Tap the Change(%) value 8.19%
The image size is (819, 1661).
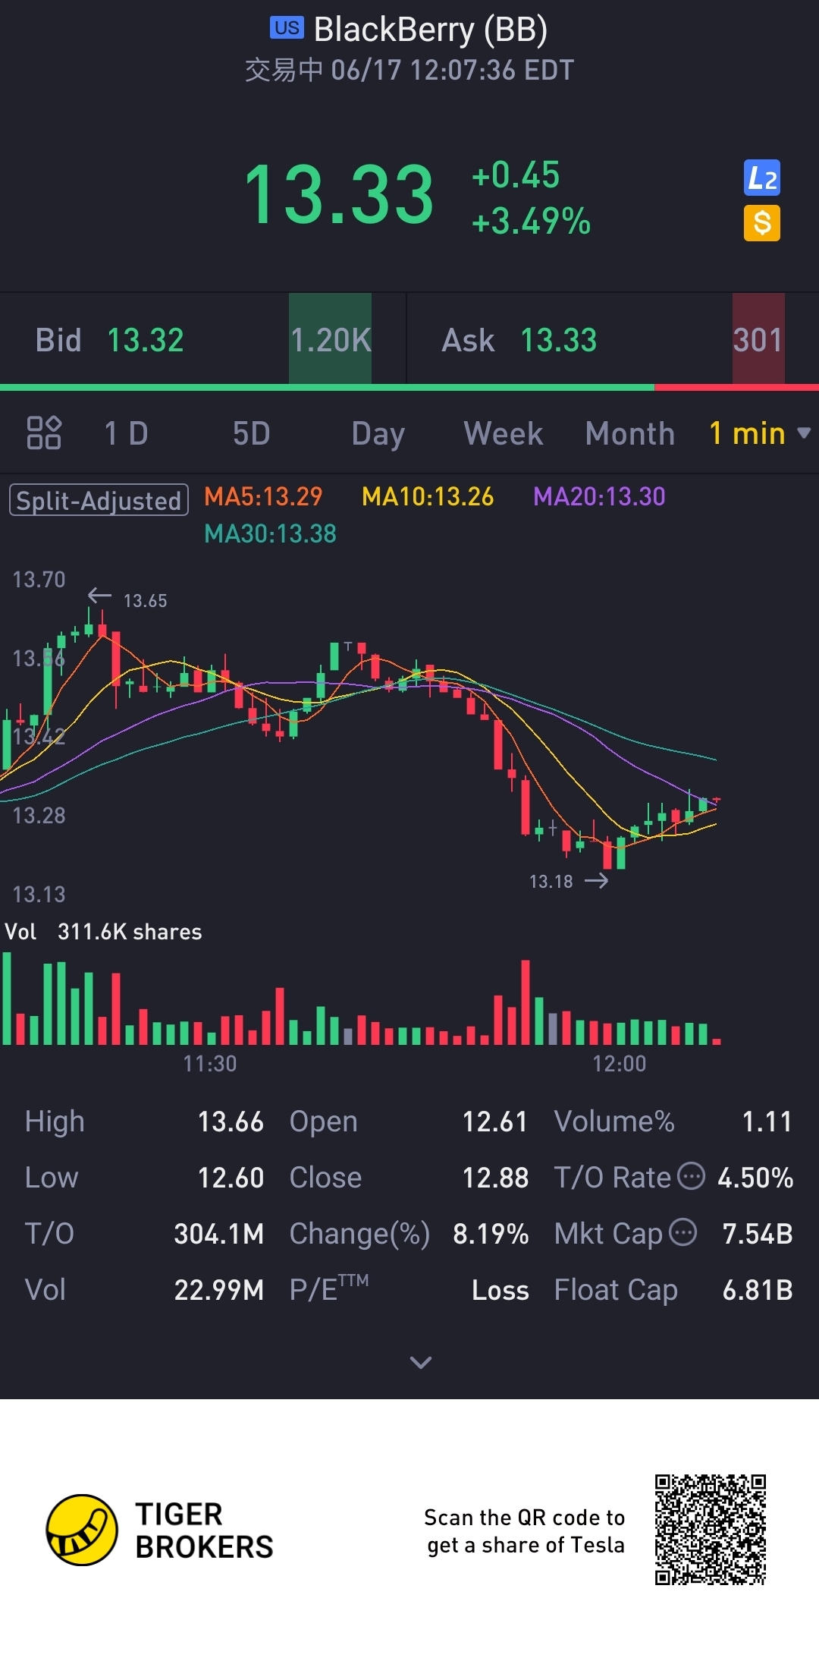pyautogui.click(x=491, y=1234)
